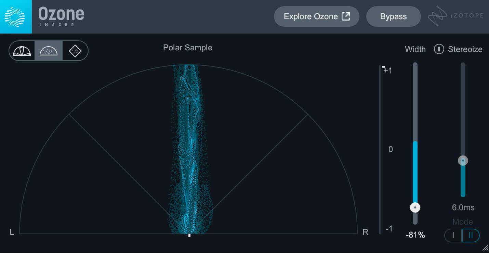This screenshot has width=489, height=253.
Task: Click the 0 correlation label
Action: click(x=391, y=149)
